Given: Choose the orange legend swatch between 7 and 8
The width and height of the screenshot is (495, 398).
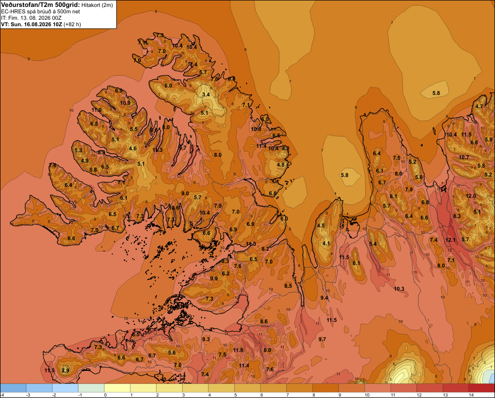Looking at the screenshot, I should (x=299, y=388).
